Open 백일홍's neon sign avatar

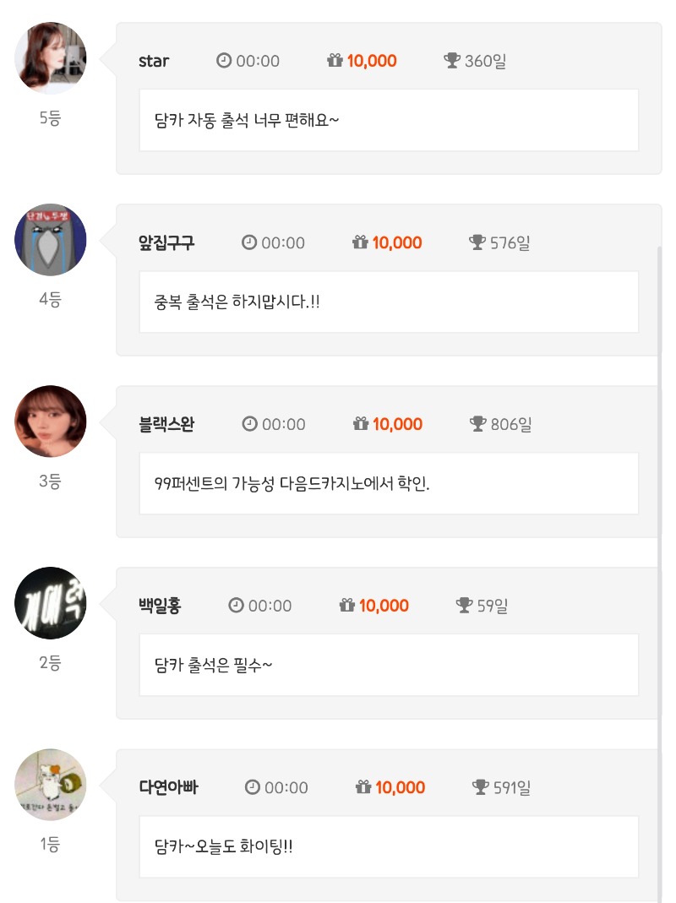click(51, 603)
